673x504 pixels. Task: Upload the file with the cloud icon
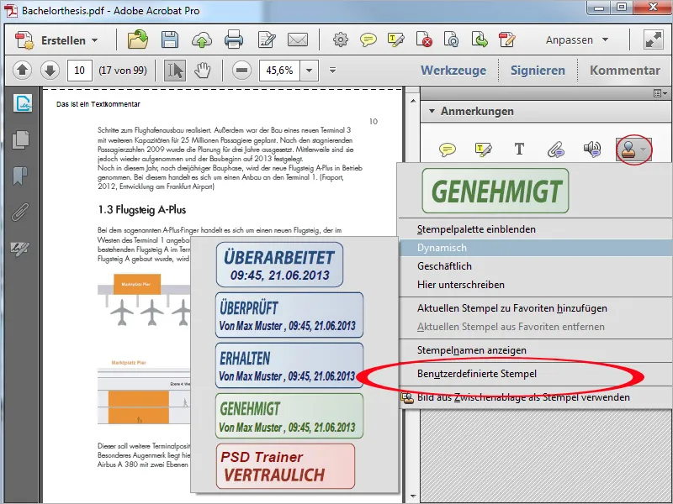click(201, 40)
